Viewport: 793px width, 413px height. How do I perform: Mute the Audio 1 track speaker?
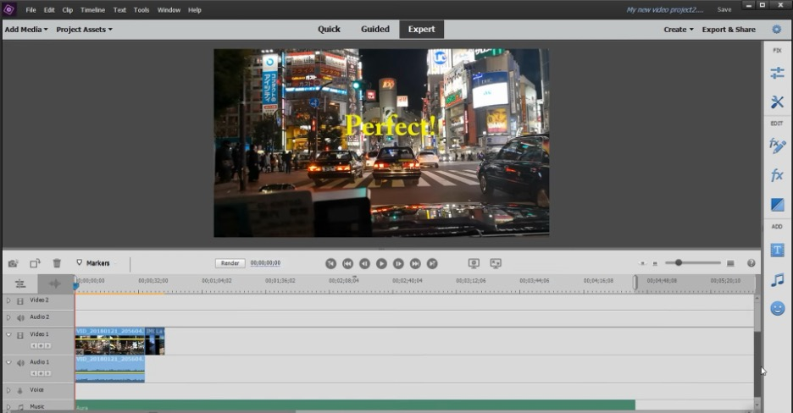[20, 362]
